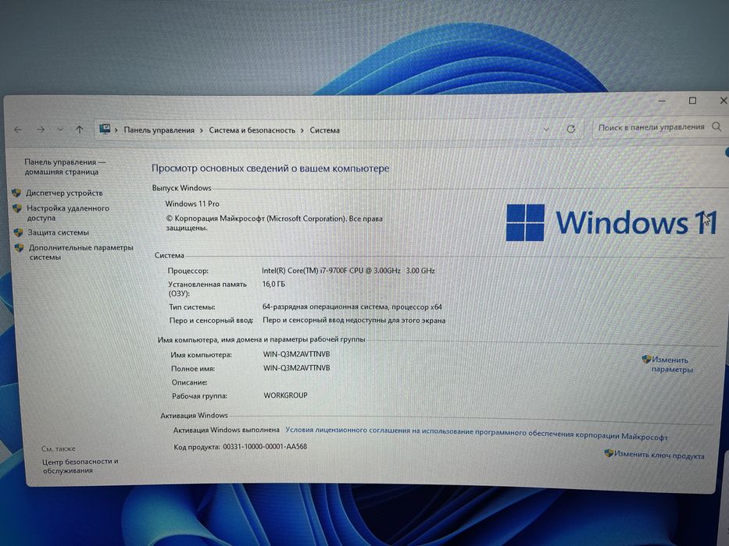
Task: Select computer name 'WIN-Q3M2AVTTNVB' in 'Имя компьютера' row
Action: pos(297,354)
